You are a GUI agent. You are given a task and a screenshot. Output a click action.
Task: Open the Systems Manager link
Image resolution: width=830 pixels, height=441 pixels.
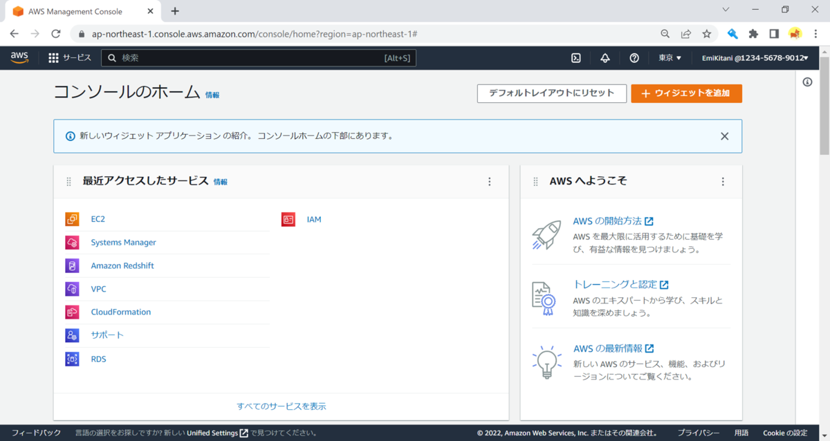point(123,243)
